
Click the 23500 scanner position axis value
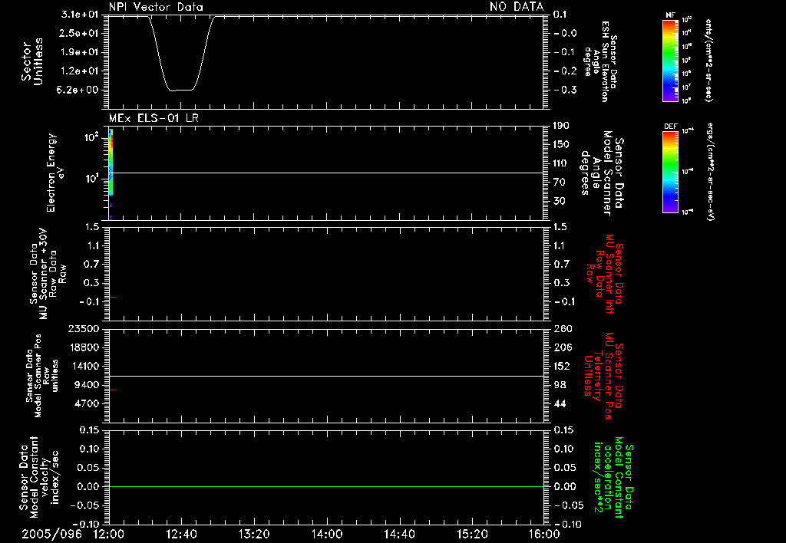tap(84, 329)
